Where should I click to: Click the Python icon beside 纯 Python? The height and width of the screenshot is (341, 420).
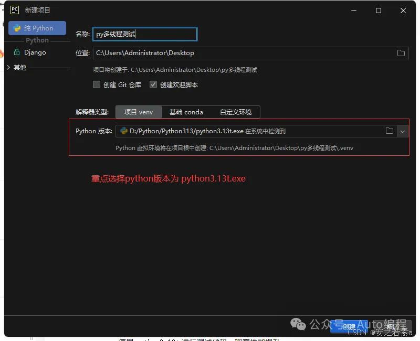[17, 28]
